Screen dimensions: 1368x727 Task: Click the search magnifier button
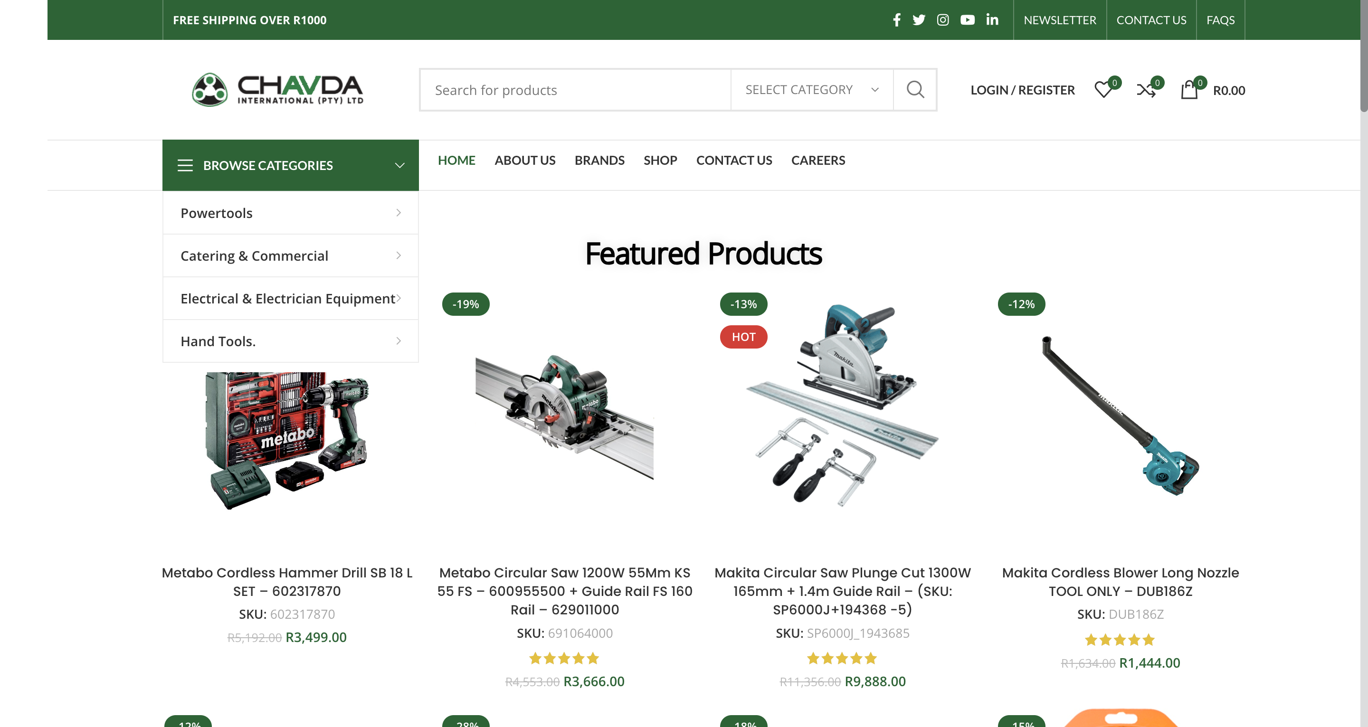[915, 90]
